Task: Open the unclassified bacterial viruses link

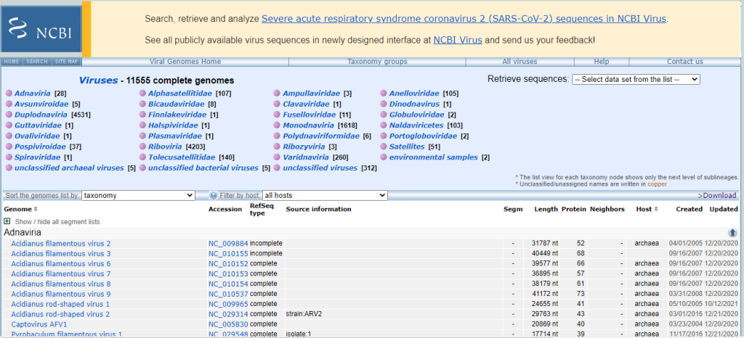Action: (203, 168)
